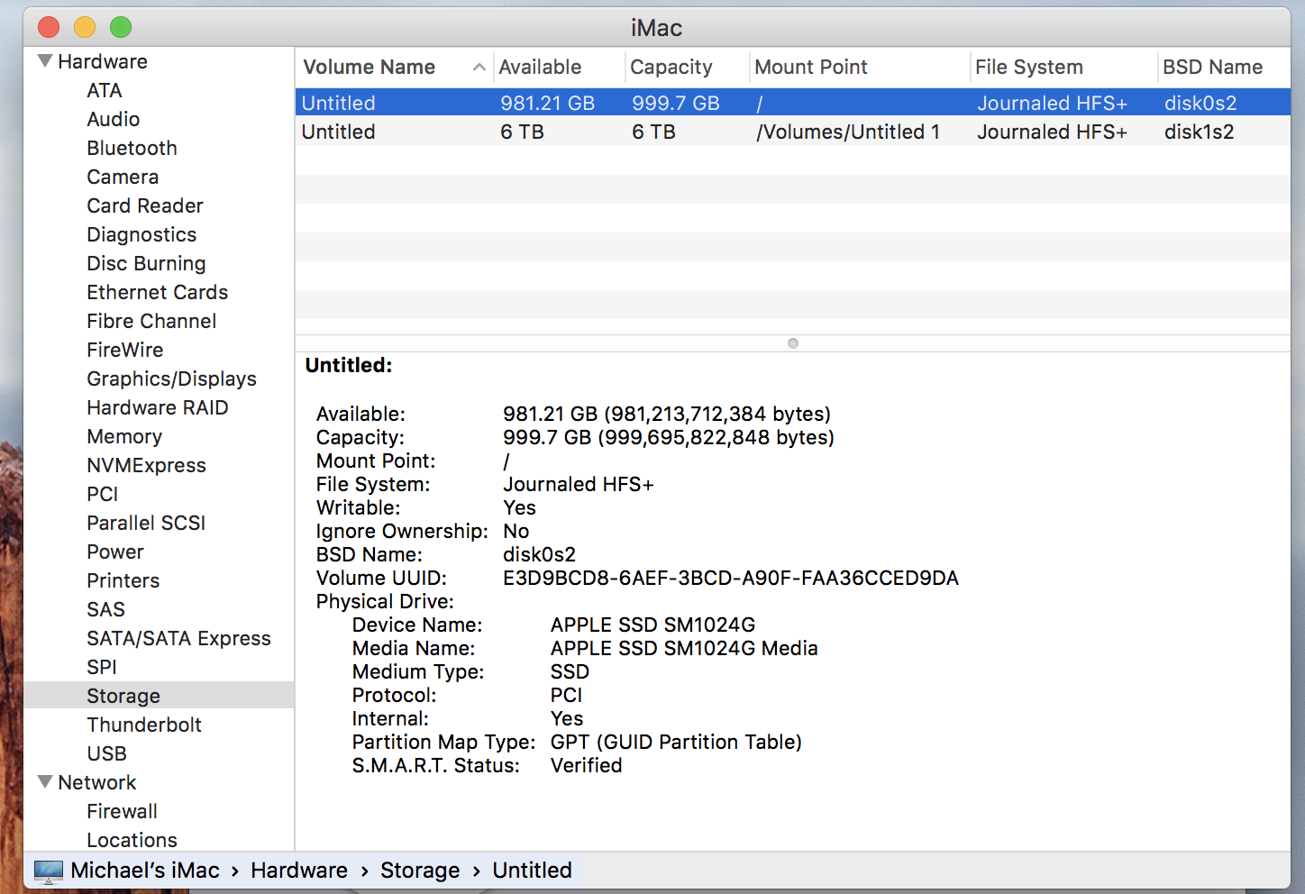Open USB in the sidebar
Screen dimensions: 1305x894
point(106,753)
